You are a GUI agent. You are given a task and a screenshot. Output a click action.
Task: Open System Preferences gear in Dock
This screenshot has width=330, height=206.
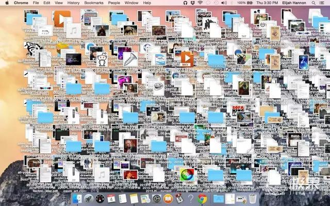pos(157,199)
